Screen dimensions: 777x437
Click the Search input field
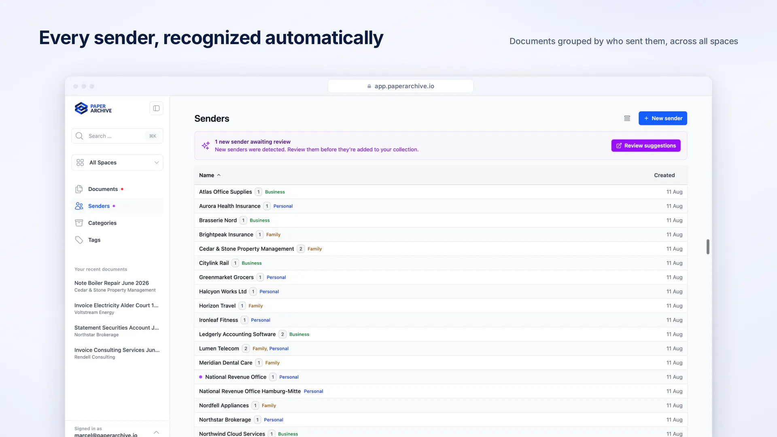[117, 136]
